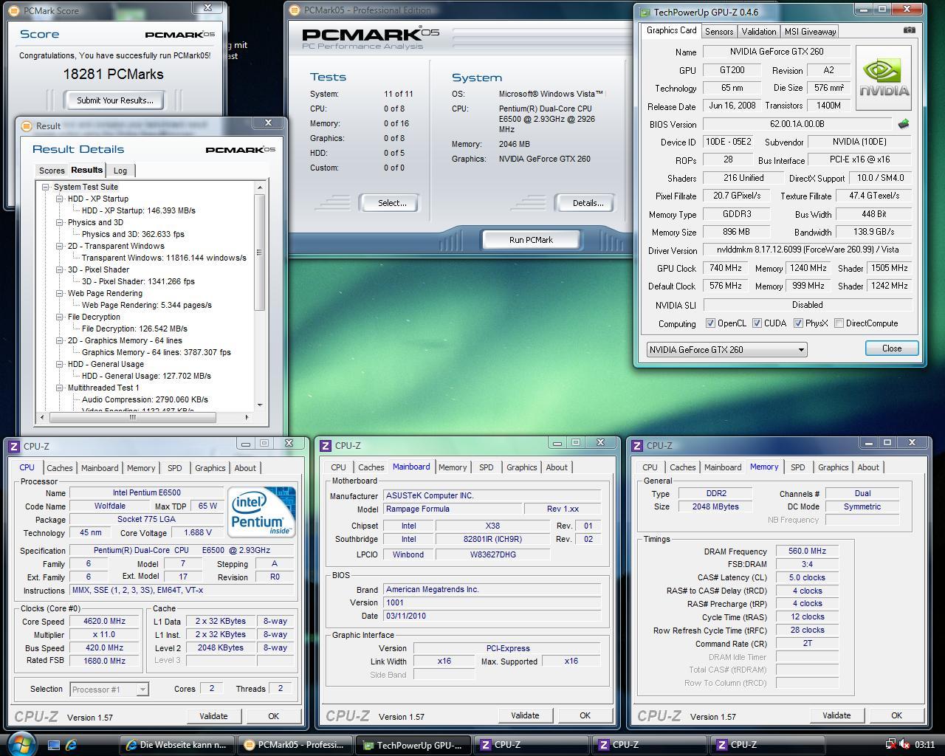Click the vertical scrollbar in the results tree
This screenshot has width=945, height=756.
coord(260,251)
